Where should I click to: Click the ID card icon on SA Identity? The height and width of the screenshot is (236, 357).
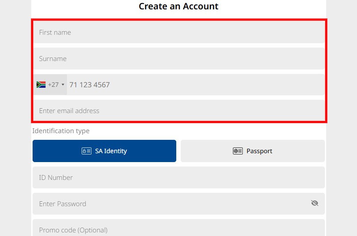pos(87,151)
